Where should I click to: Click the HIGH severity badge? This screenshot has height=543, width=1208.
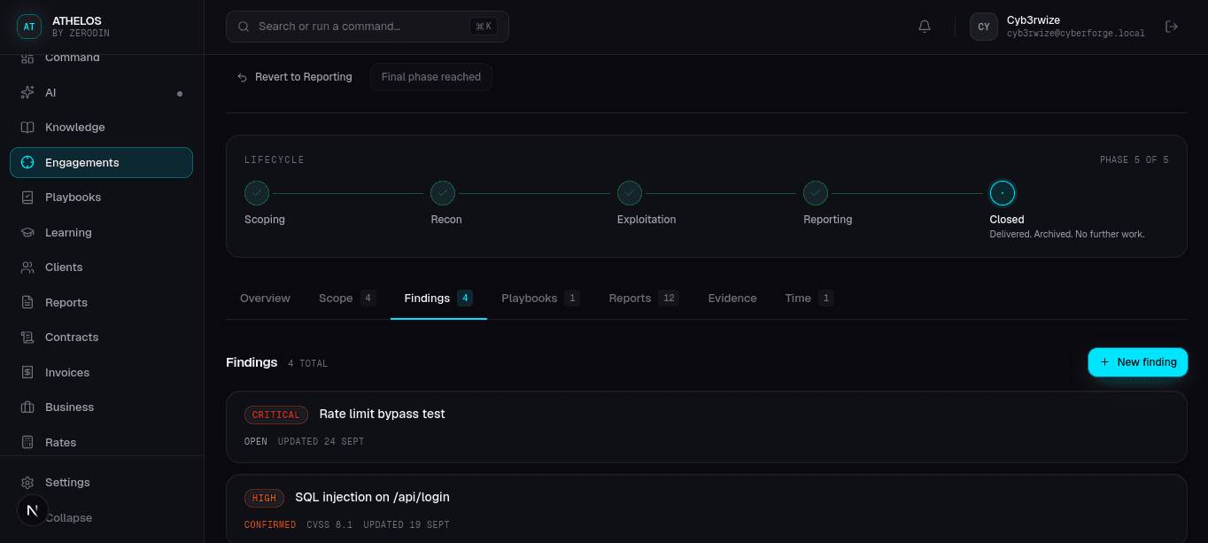click(x=264, y=498)
